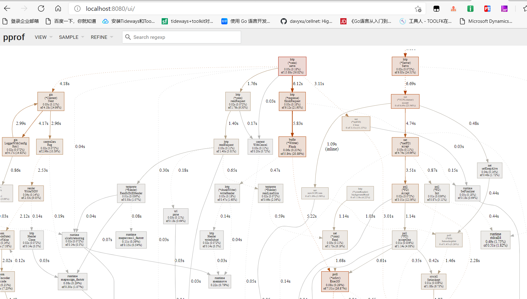
Task: Open the browser home page icon
Action: tap(57, 8)
